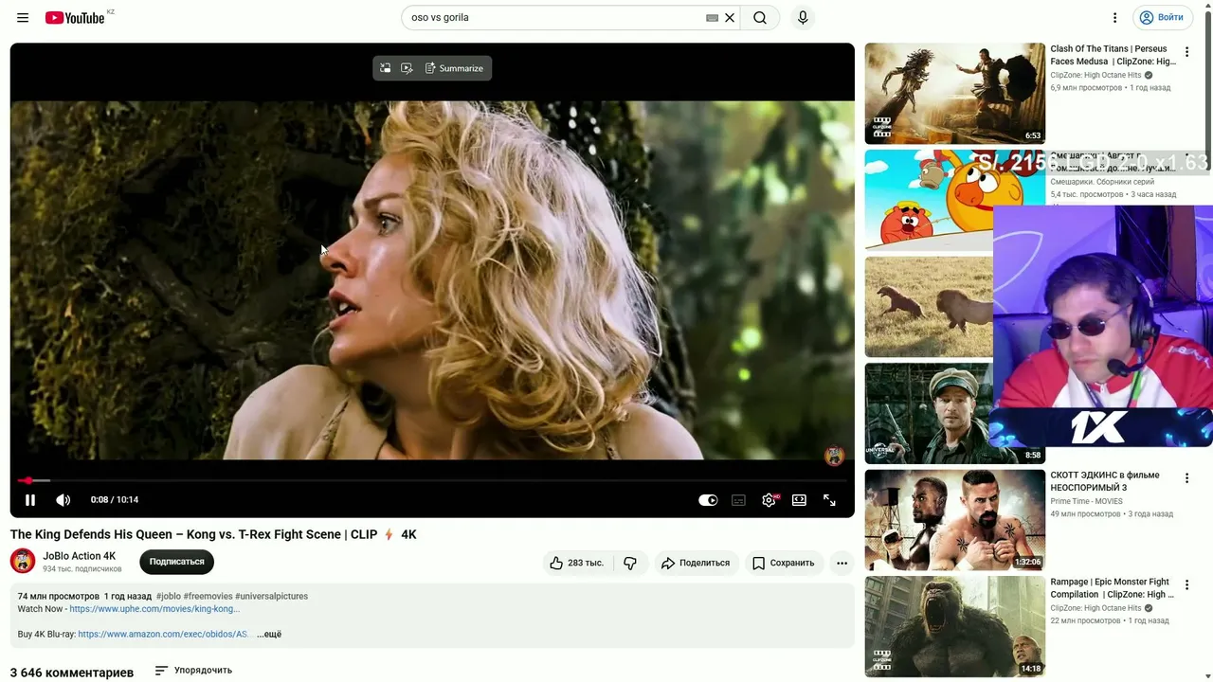The image size is (1213, 682).
Task: Toggle the autoplay switch in the player
Action: 708,500
